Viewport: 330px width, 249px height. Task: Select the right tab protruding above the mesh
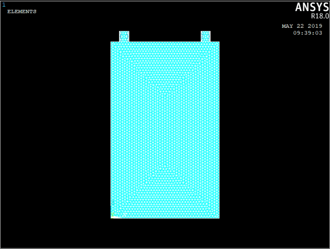coord(205,36)
